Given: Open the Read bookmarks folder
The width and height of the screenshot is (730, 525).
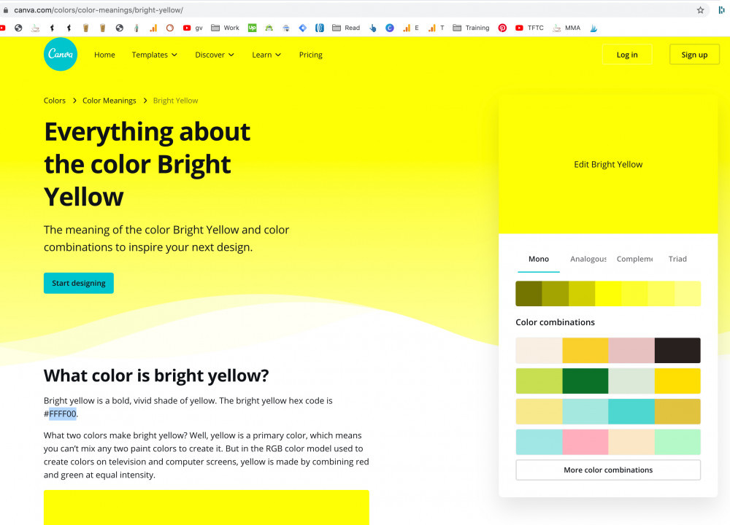Looking at the screenshot, I should tap(346, 28).
